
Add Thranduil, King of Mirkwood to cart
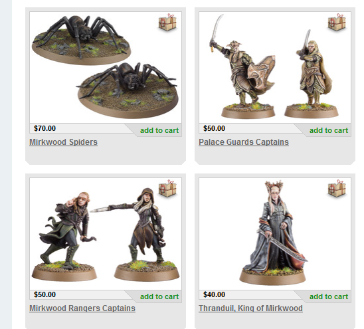tap(329, 296)
